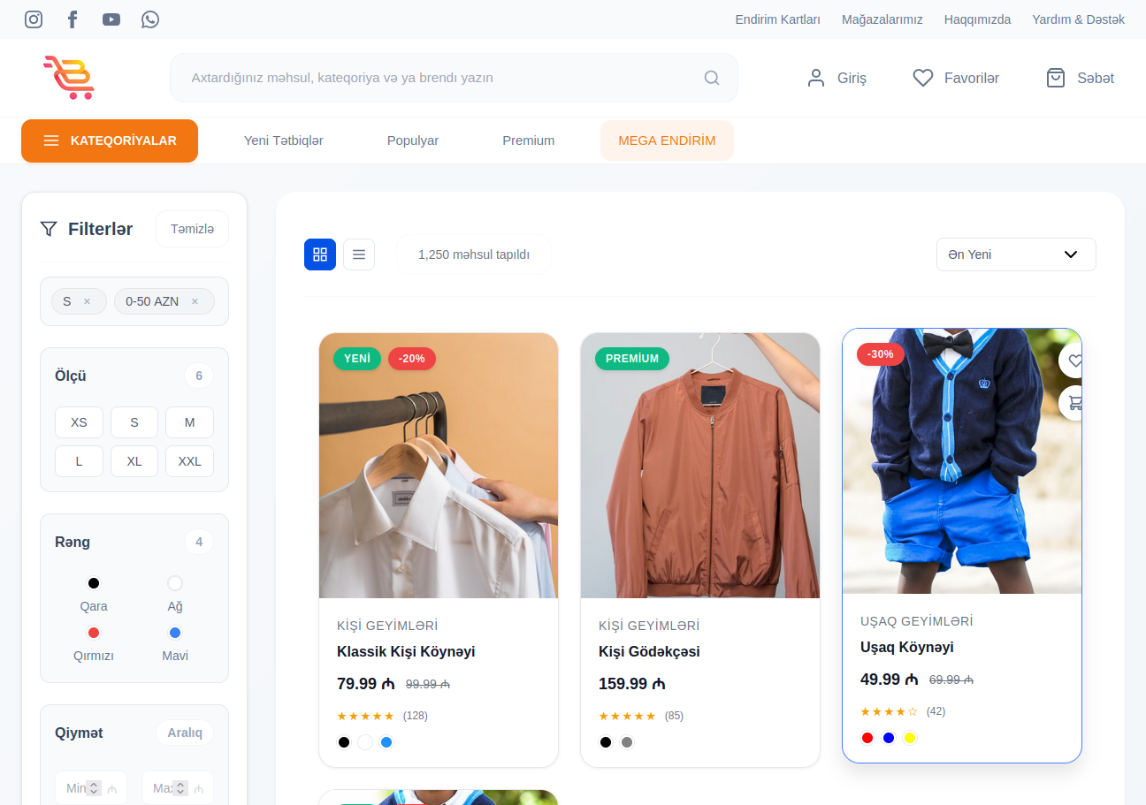Select size XL
The image size is (1146, 805).
tap(134, 461)
